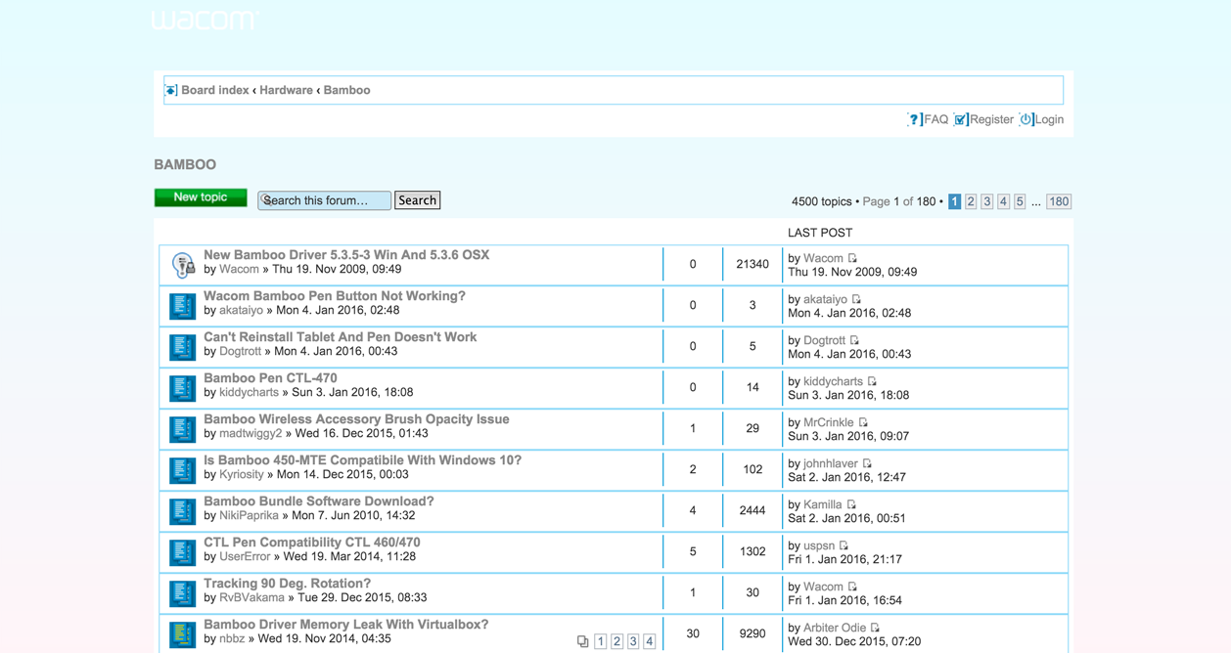Click topic icon for Bamboo Driver Memory Leak
This screenshot has height=653, width=1231.
pos(183,634)
